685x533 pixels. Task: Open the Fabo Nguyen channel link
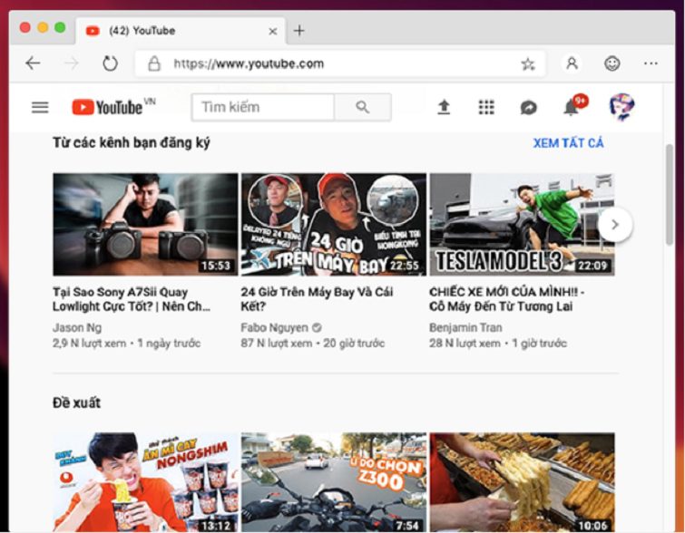tap(274, 327)
